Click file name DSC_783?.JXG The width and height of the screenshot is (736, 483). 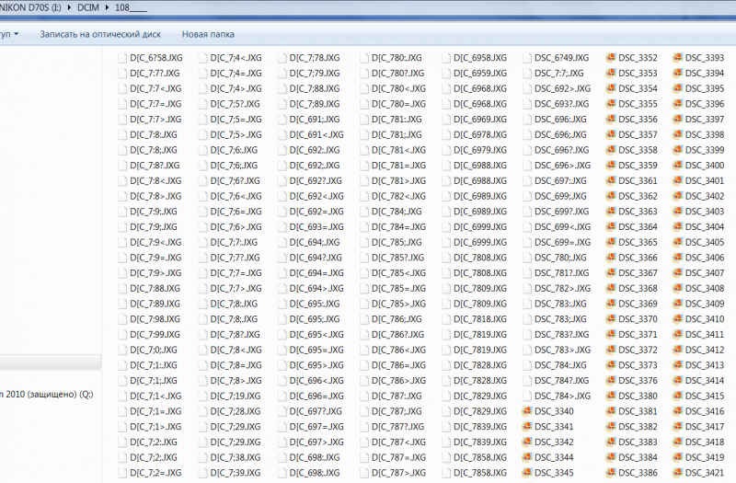click(562, 335)
